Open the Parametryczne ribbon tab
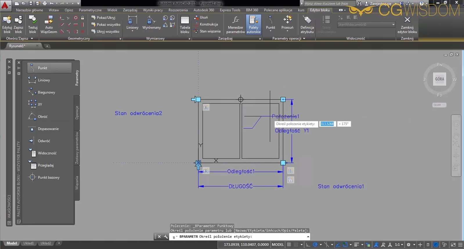The height and width of the screenshot is (249, 464). (90, 10)
